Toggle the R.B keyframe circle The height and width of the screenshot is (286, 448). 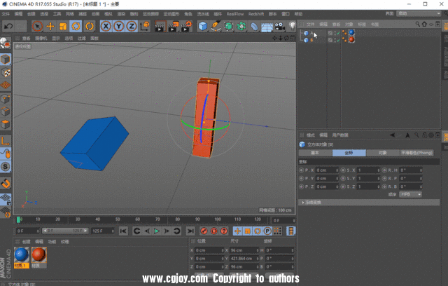[384, 186]
